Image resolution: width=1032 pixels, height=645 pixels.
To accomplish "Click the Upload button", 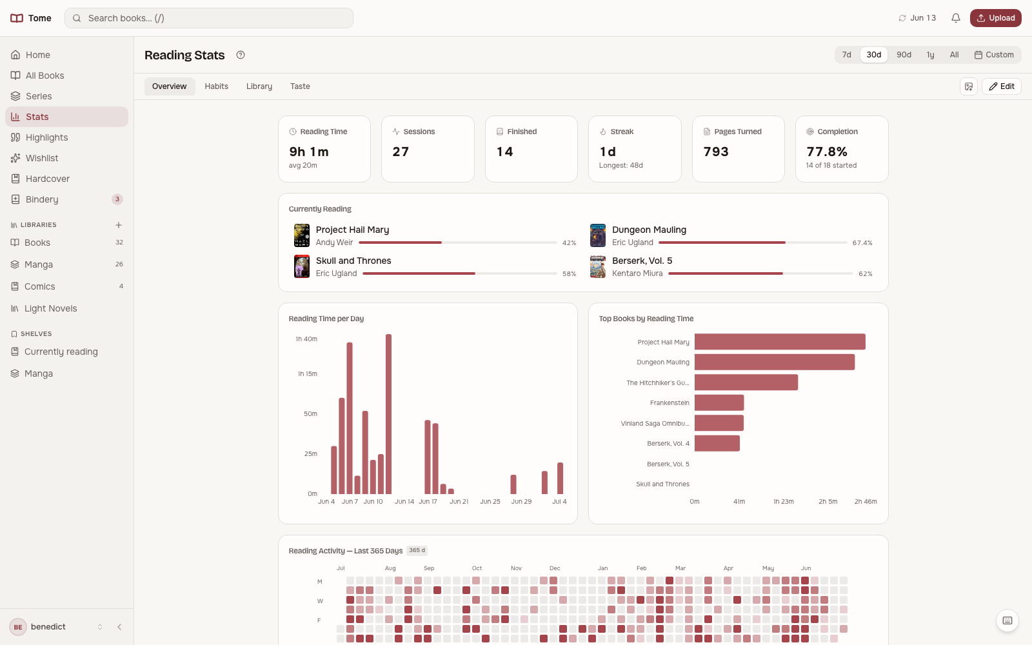I will coord(996,18).
